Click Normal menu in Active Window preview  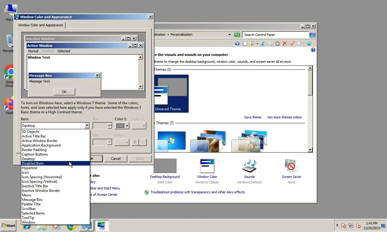coord(33,51)
